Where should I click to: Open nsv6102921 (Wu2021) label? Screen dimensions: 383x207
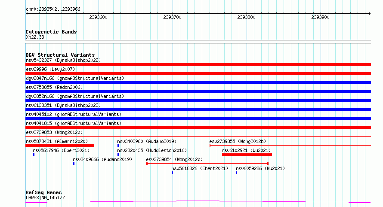(246, 150)
